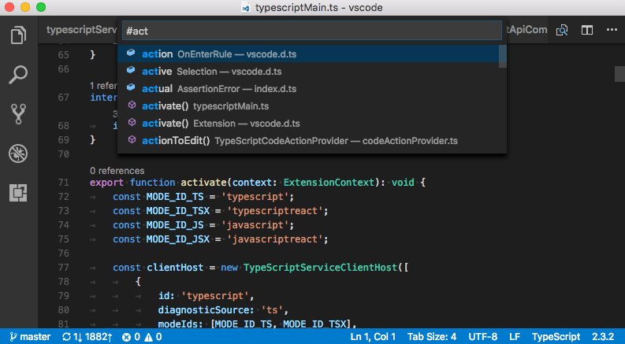Open the Search view in the activity bar
Screen dimensions: 625x344
[18, 75]
